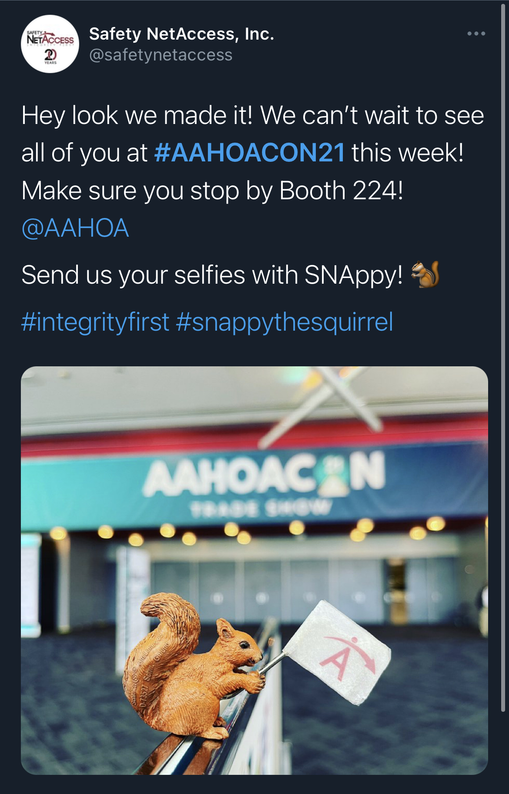Open the #integrityfirst hashtag
This screenshot has width=509, height=794.
point(95,322)
